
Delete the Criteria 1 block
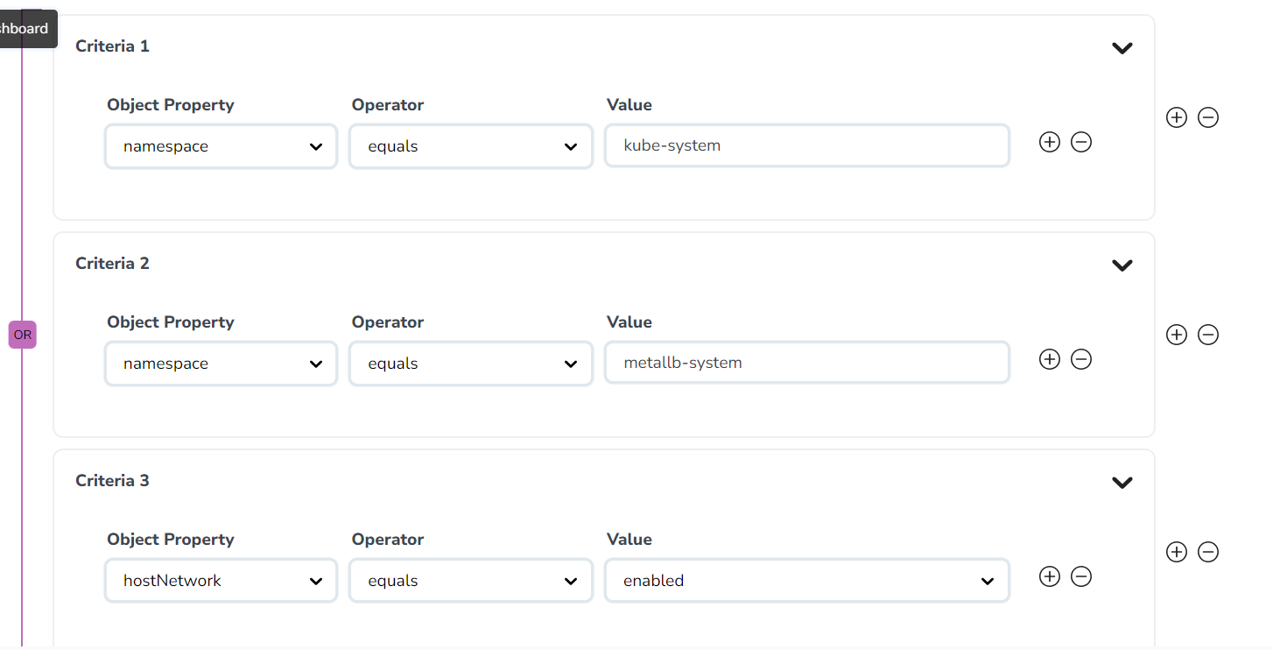[x=1208, y=117]
